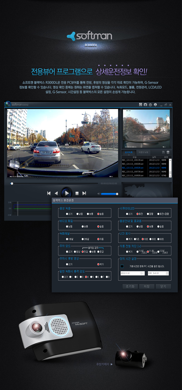Delete recording using the trash icon
Viewport: 182px width, 390px height.
pyautogui.click(x=168, y=152)
